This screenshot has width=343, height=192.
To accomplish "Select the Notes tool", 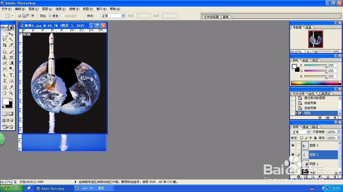I will click(x=4, y=87).
